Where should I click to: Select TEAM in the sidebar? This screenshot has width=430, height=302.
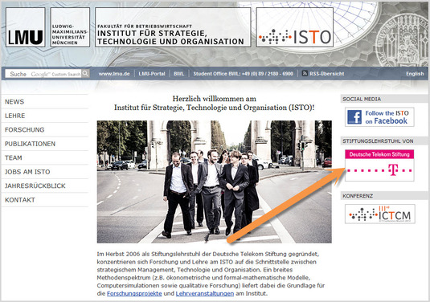tap(14, 157)
